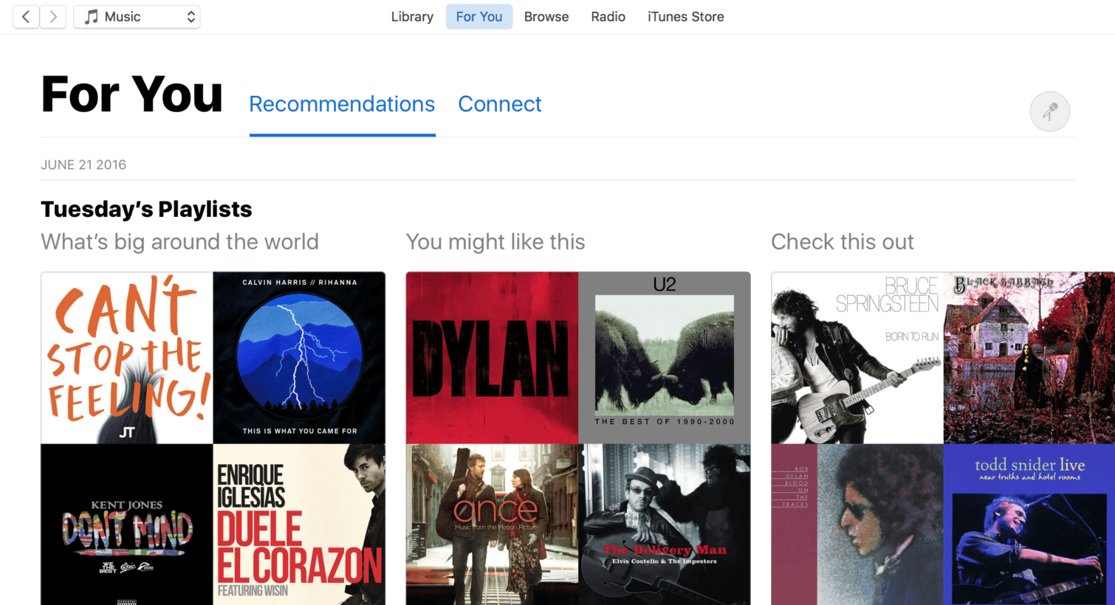Go to the Radio tab

608,16
